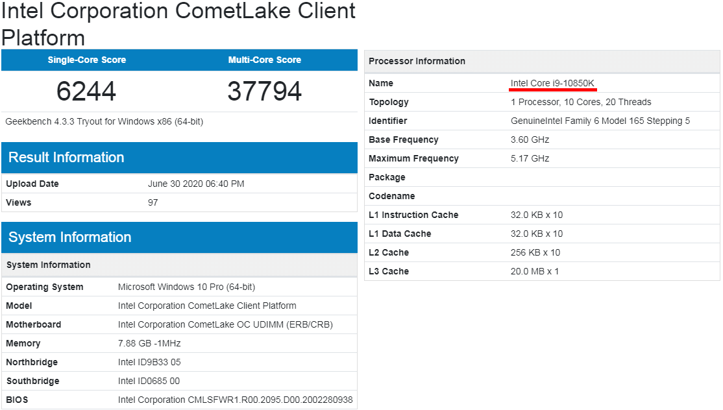
Task: Select Microsoft Windows 10 Pro (64-bit) value
Action: pos(186,287)
